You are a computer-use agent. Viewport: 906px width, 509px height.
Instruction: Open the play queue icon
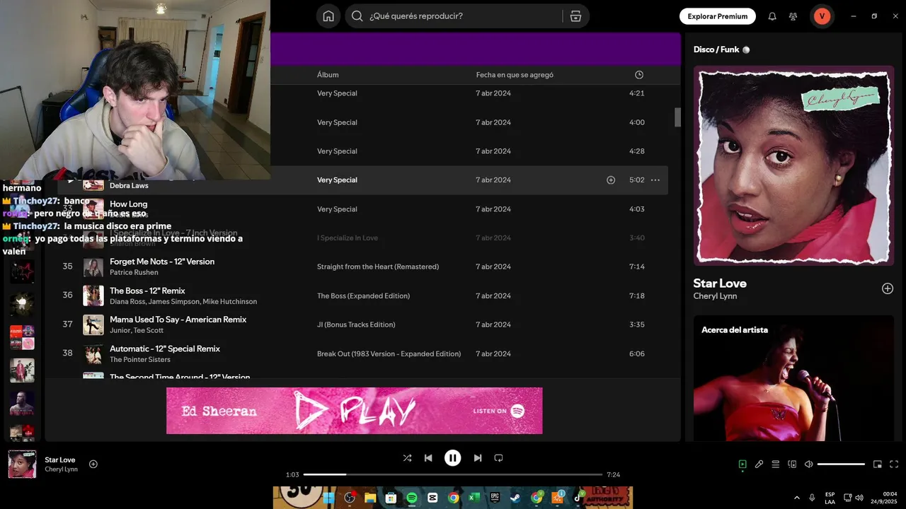point(776,464)
